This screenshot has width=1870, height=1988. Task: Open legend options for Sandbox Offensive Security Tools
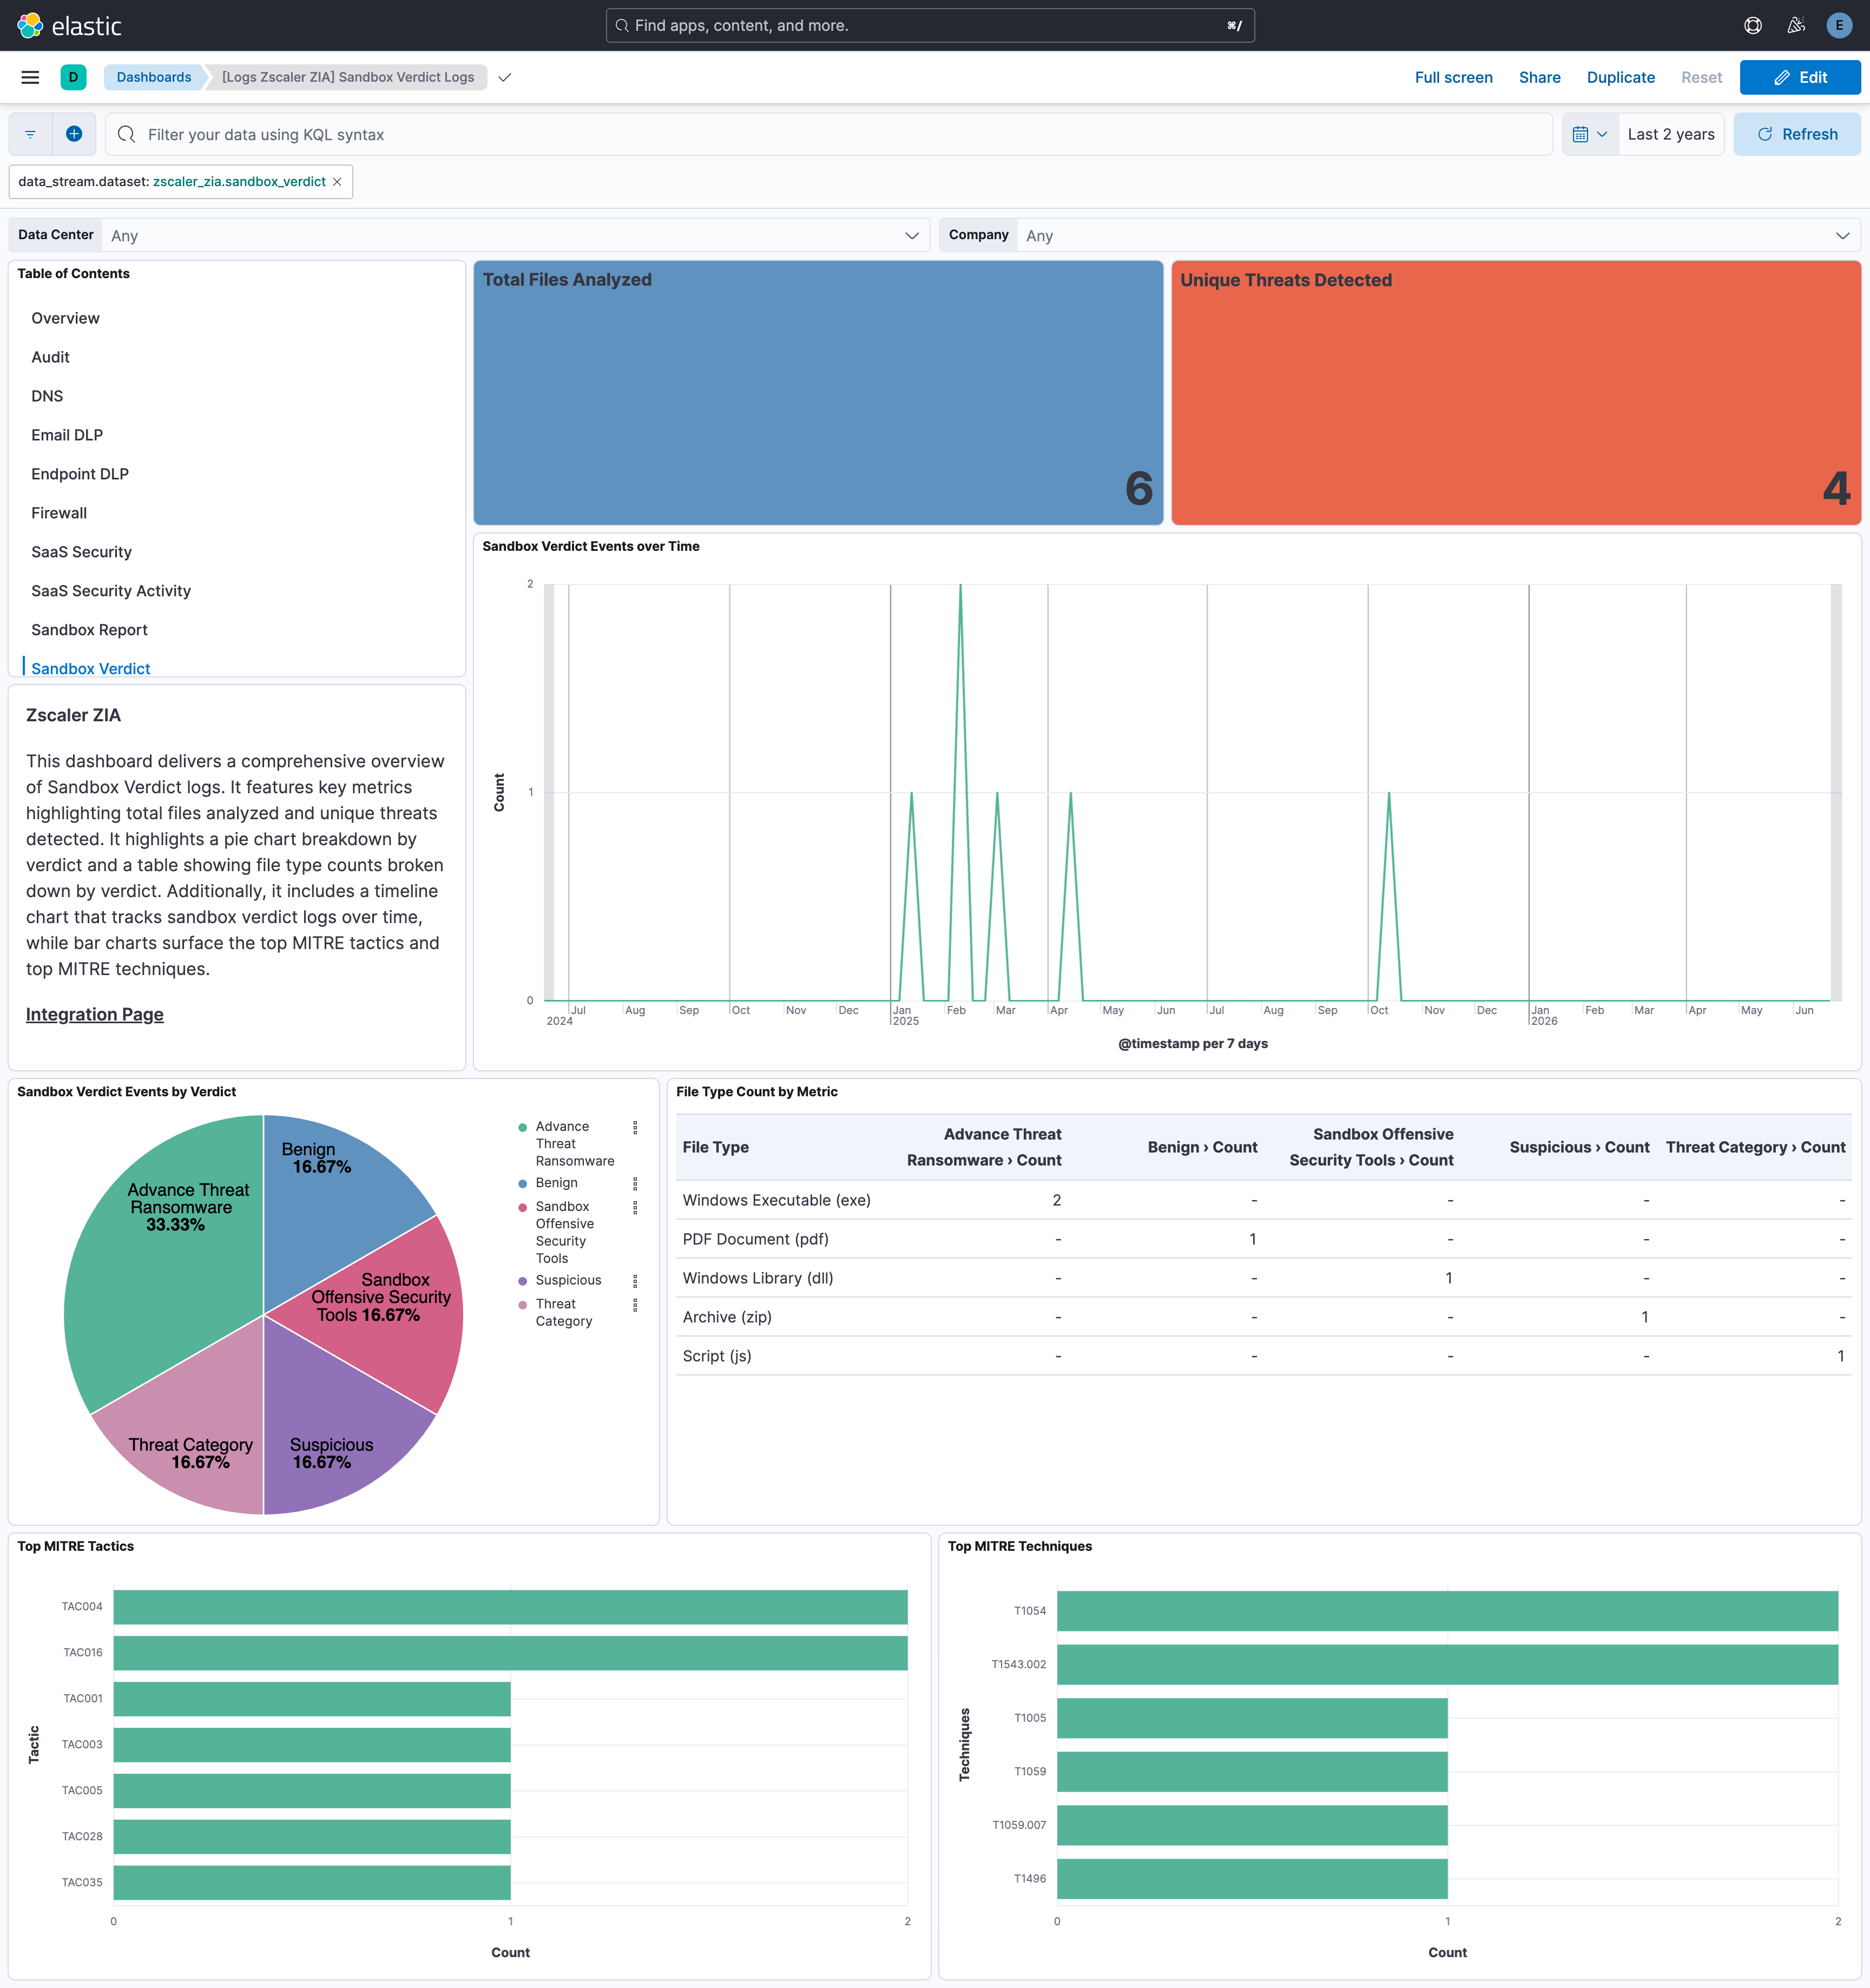point(635,1207)
